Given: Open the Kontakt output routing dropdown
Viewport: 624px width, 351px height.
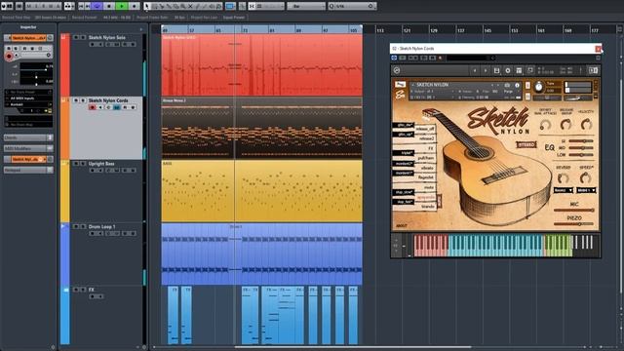Looking at the screenshot, I should 28,104.
